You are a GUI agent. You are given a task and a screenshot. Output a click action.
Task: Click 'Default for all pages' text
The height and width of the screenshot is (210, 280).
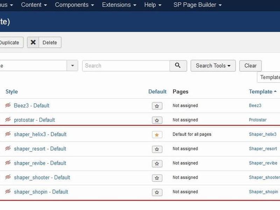point(192,134)
